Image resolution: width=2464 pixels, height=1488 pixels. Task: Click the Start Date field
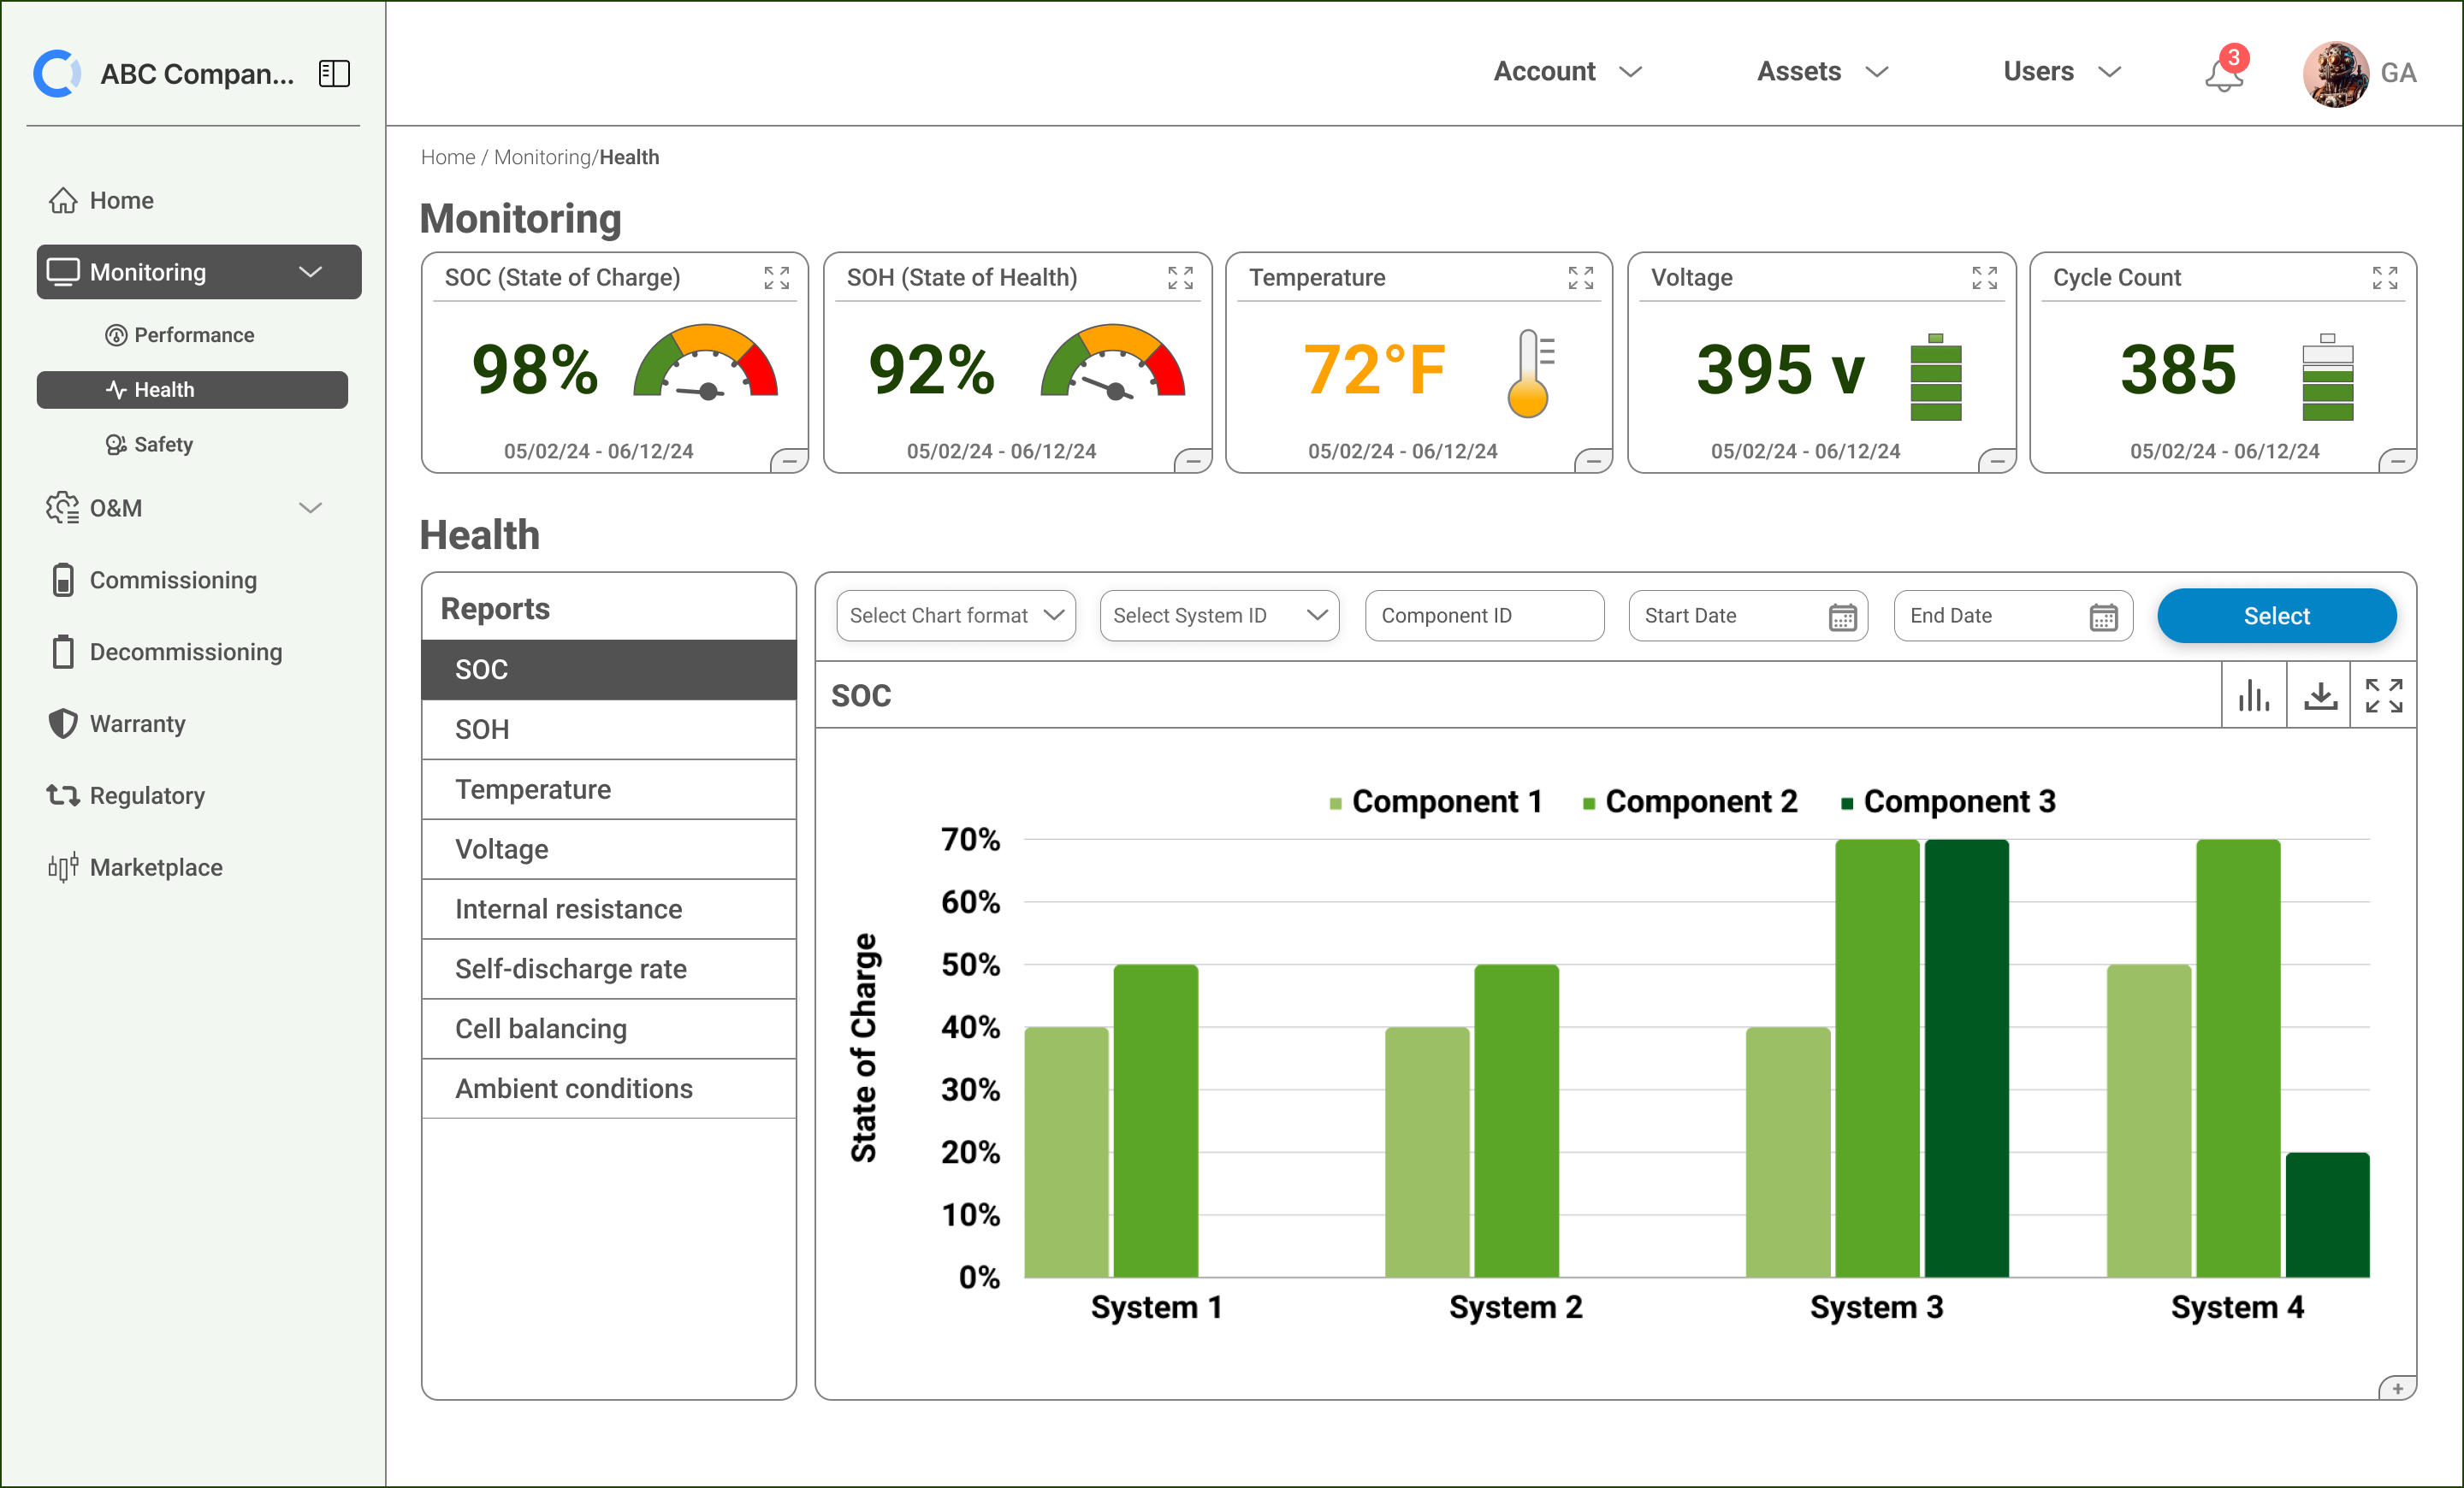click(x=1748, y=616)
